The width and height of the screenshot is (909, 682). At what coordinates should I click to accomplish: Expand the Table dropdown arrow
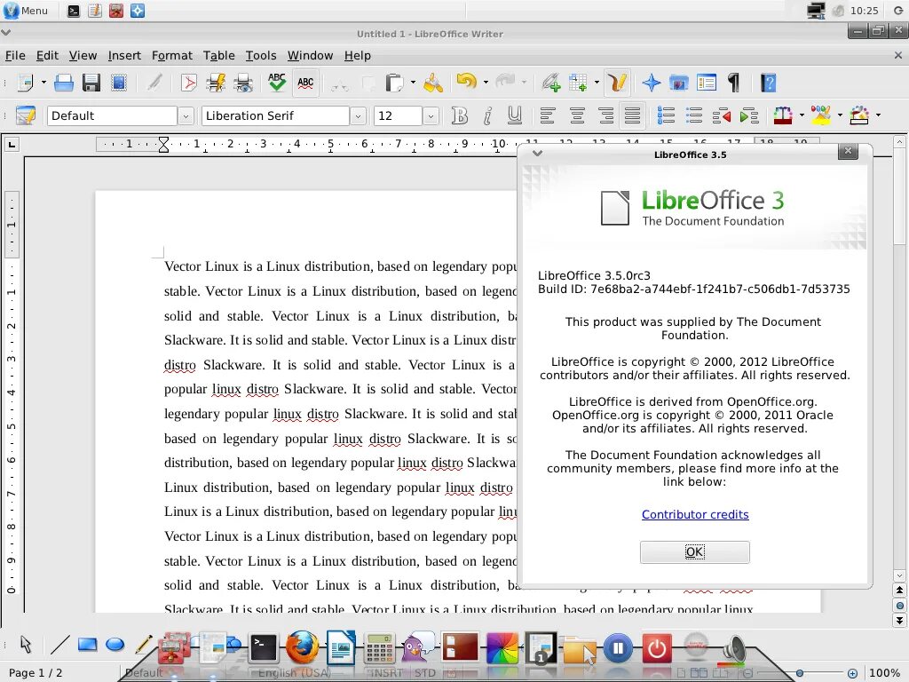[x=597, y=83]
